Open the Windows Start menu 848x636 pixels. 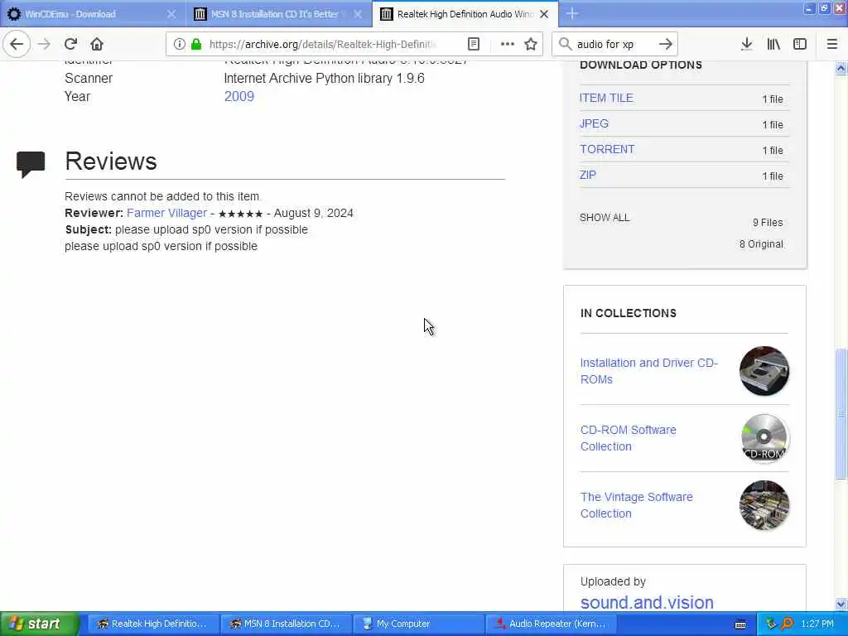[x=39, y=624]
